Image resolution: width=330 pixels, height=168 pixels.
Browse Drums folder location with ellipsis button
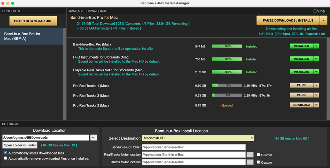(x=250, y=162)
